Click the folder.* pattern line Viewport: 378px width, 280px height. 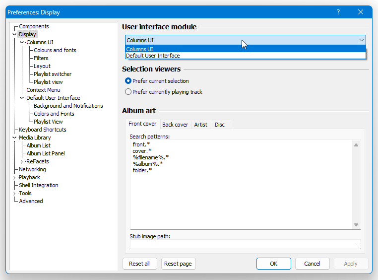[x=142, y=170]
